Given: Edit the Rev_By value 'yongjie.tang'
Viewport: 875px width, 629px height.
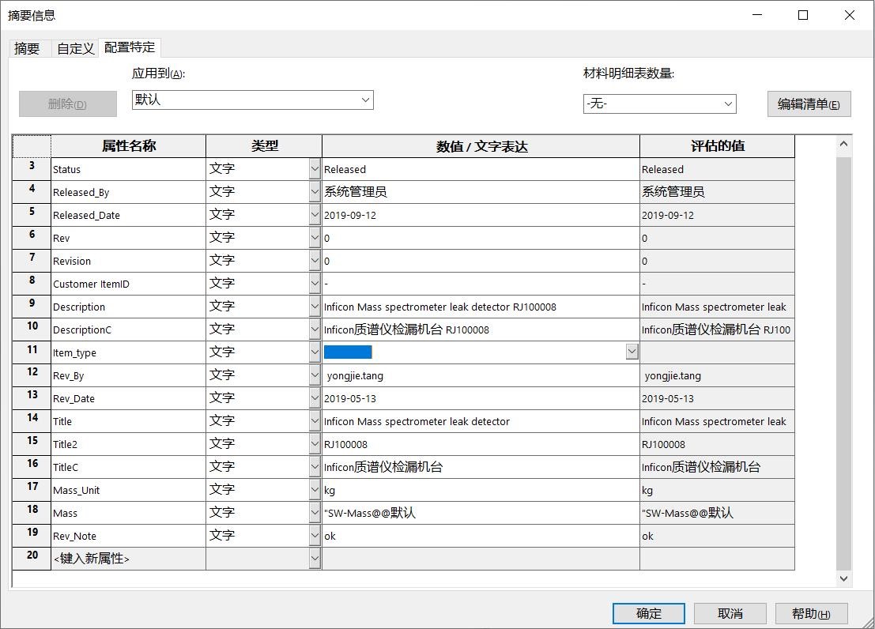Looking at the screenshot, I should (x=481, y=375).
